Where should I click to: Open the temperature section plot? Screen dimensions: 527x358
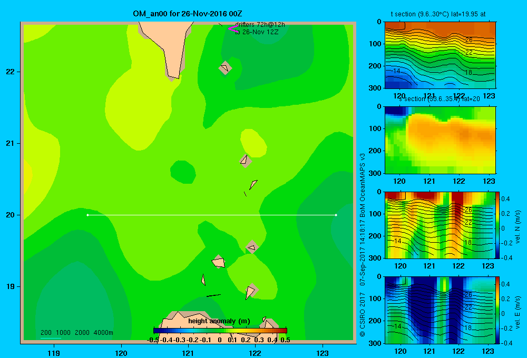click(440, 55)
